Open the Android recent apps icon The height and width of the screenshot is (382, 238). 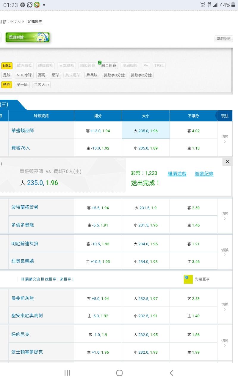click(x=67, y=373)
